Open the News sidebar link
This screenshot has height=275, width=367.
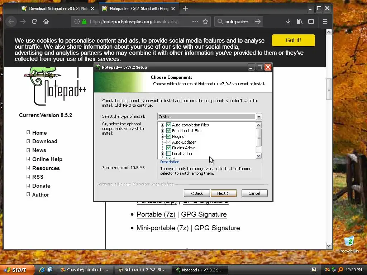pos(39,150)
